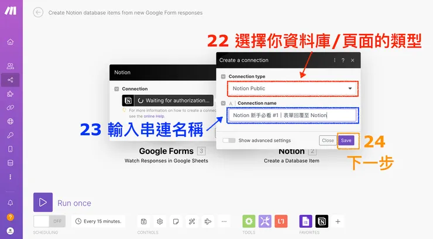Image resolution: width=433 pixels, height=239 pixels.
Task: Click Create a Database Item label
Action: coord(291,161)
